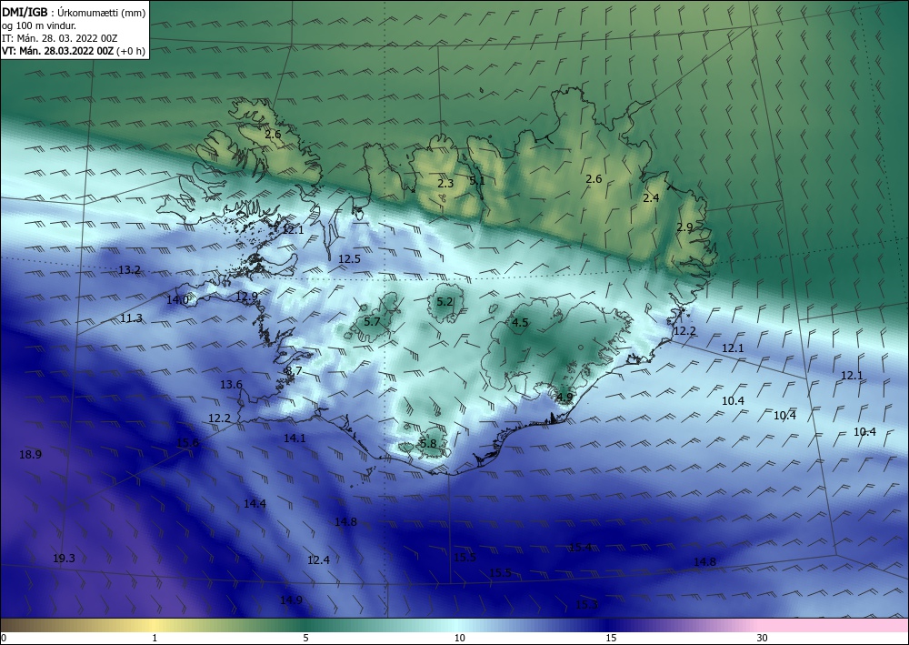
Task: Click the 18.9 value over the sea
Action: click(30, 455)
